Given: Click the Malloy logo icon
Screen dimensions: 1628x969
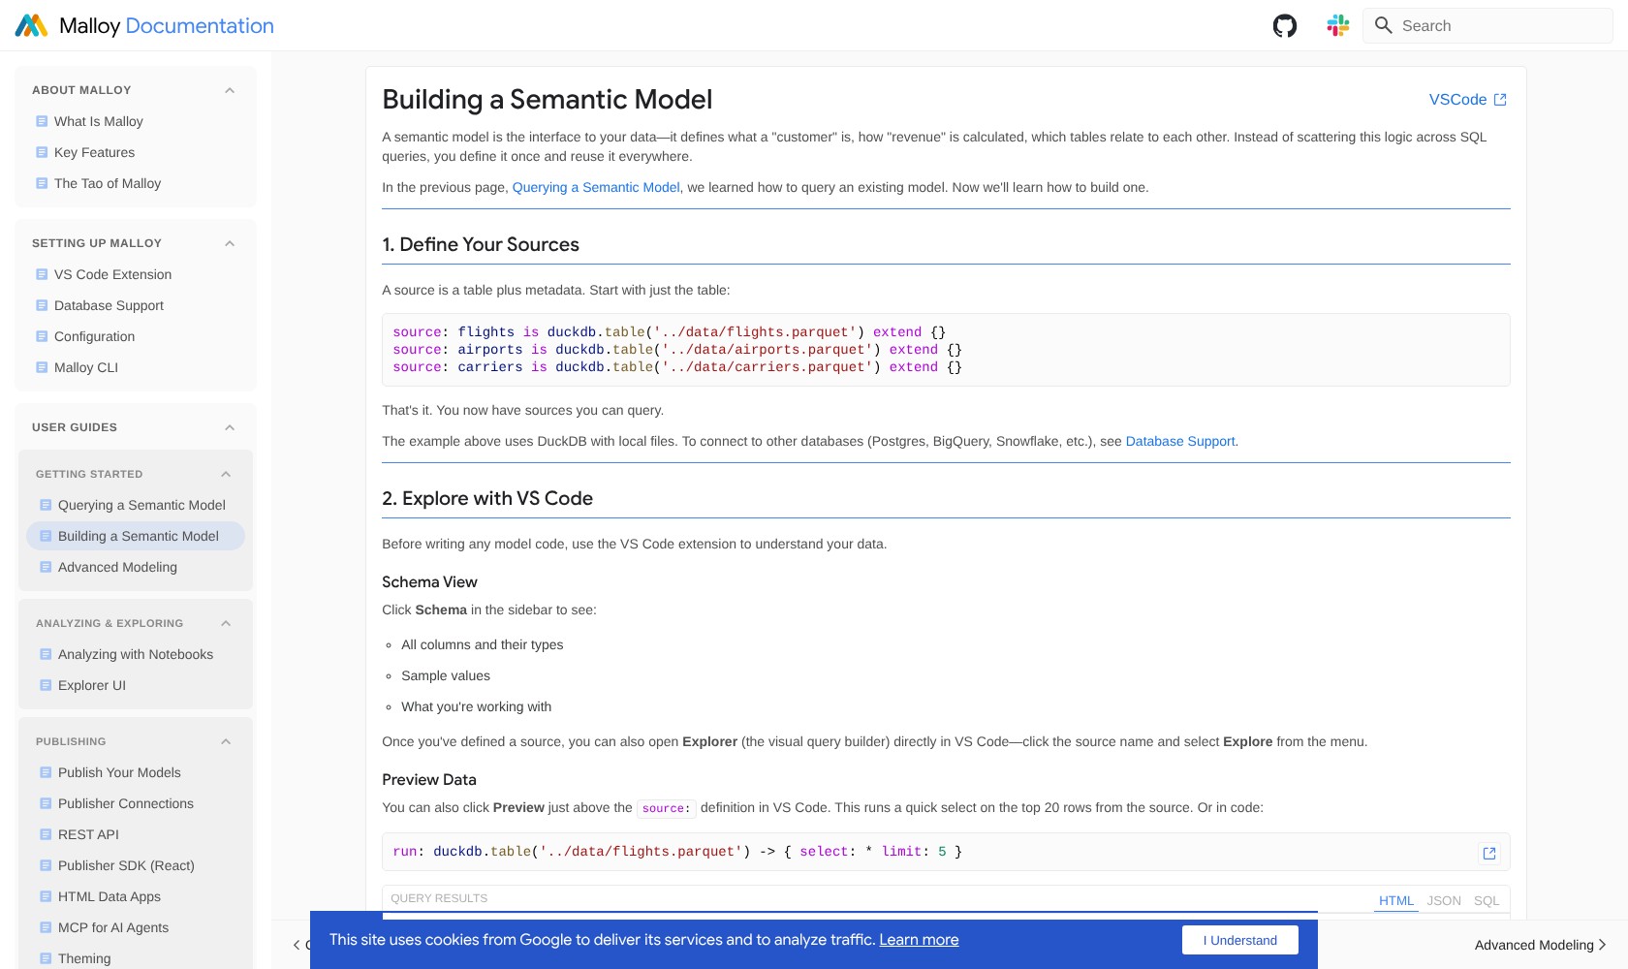Looking at the screenshot, I should [32, 26].
